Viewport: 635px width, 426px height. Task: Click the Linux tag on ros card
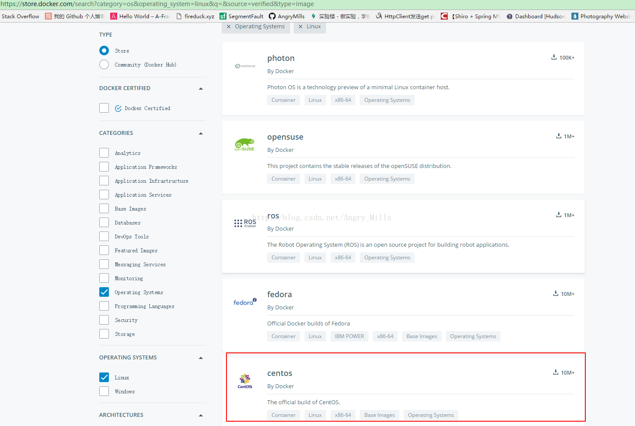315,258
